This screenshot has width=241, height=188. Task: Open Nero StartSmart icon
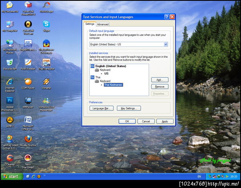(x=28, y=162)
